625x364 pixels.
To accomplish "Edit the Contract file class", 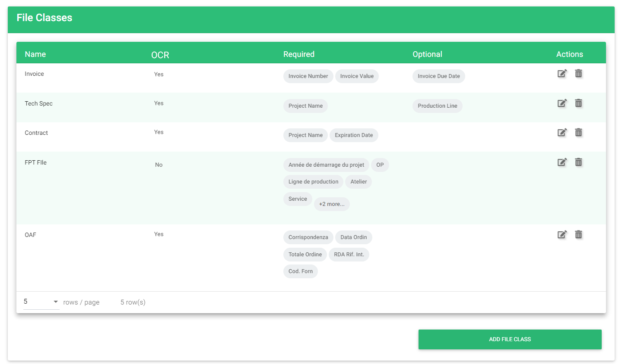I will pyautogui.click(x=562, y=133).
